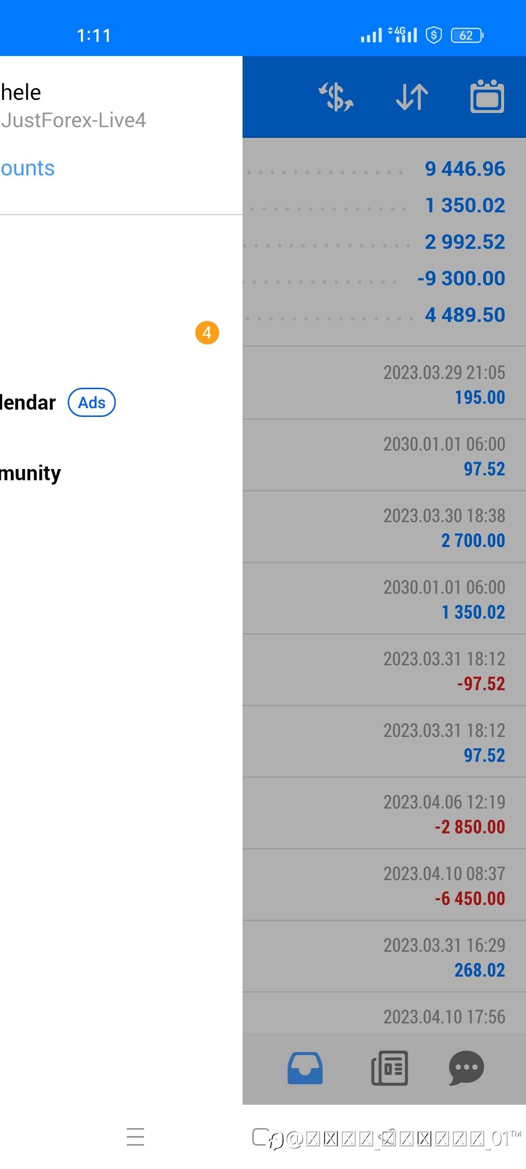Tap the currency dollar exchange icon
The image size is (526, 1169).
click(336, 96)
